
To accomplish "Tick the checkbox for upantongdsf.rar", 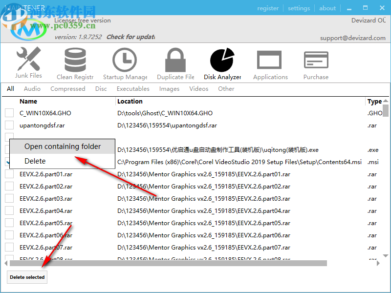I will (x=9, y=125).
